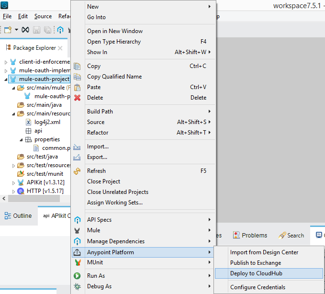Click the Anypoint Exchange toolbar icon

(60, 30)
